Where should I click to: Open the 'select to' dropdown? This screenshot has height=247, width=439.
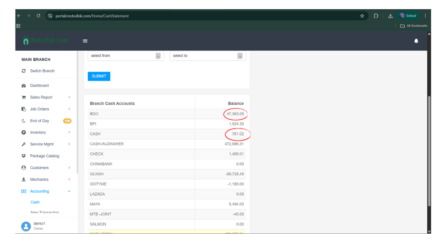coord(208,56)
